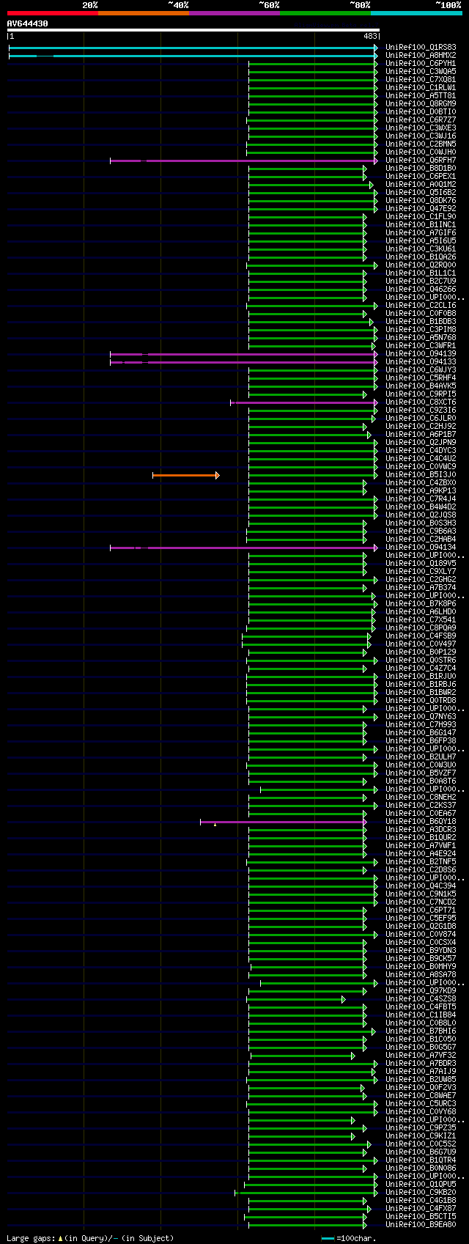
Task: Click the UniRef100_C6JLR0 label
Action: pos(421,419)
